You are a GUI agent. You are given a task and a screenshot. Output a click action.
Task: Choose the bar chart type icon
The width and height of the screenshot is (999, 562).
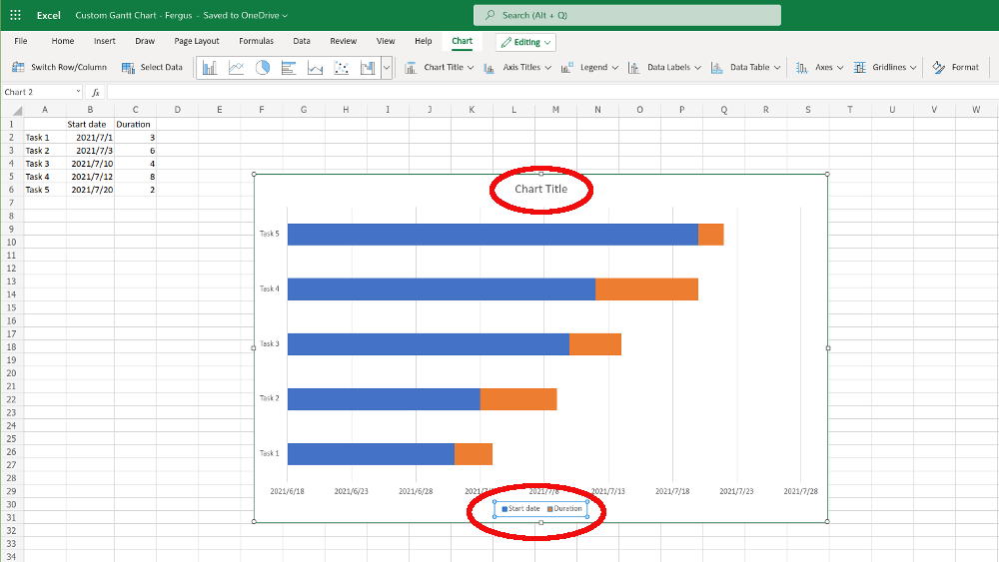point(289,68)
